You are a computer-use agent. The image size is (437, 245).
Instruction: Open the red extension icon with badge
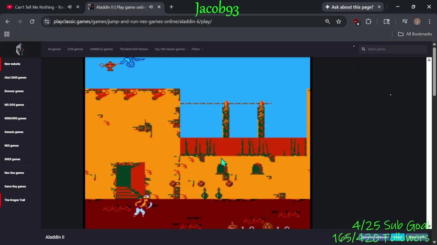pyautogui.click(x=356, y=22)
